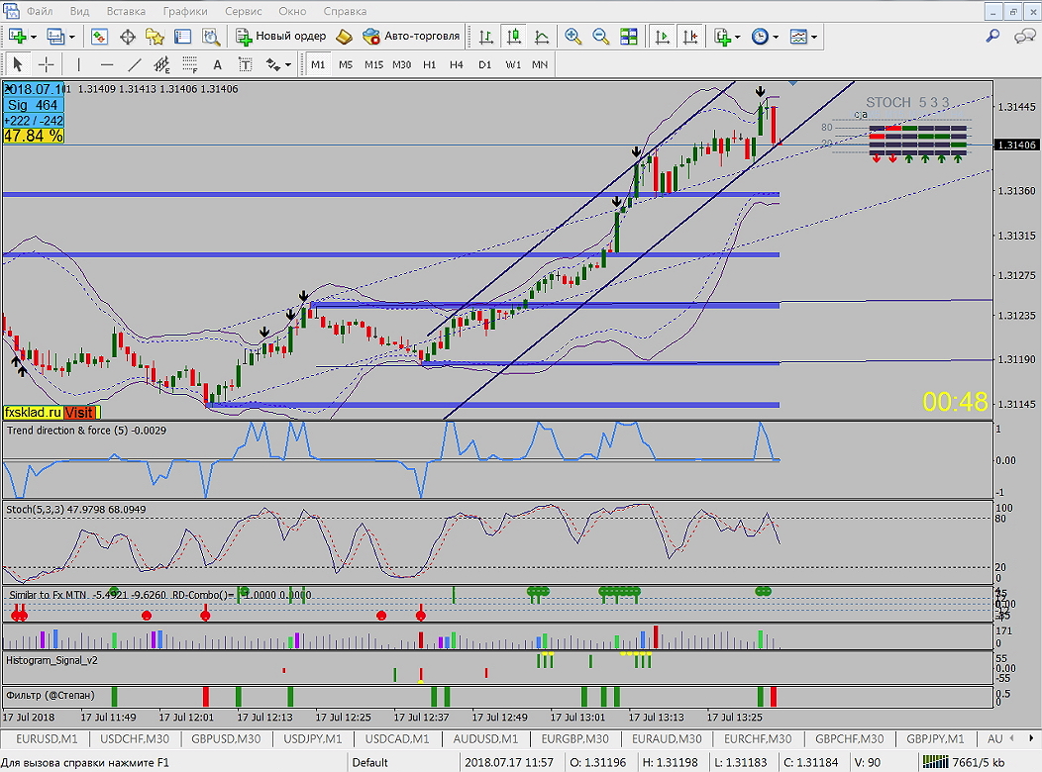Switch timeframe to M5
Image resolution: width=1042 pixels, height=772 pixels.
tap(346, 64)
